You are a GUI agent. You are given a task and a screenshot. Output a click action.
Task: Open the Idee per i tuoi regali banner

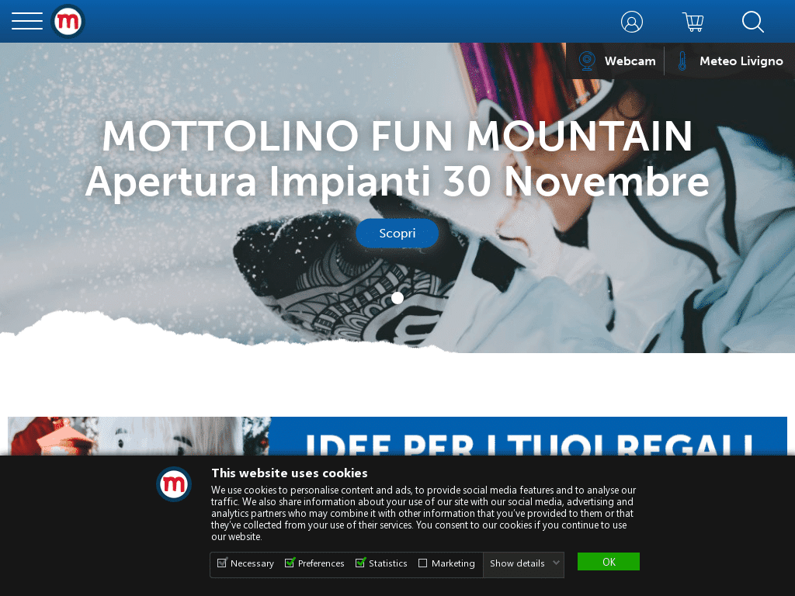[397, 436]
